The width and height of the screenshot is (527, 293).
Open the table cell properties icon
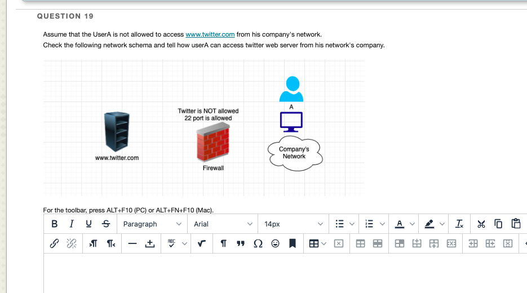400,243
